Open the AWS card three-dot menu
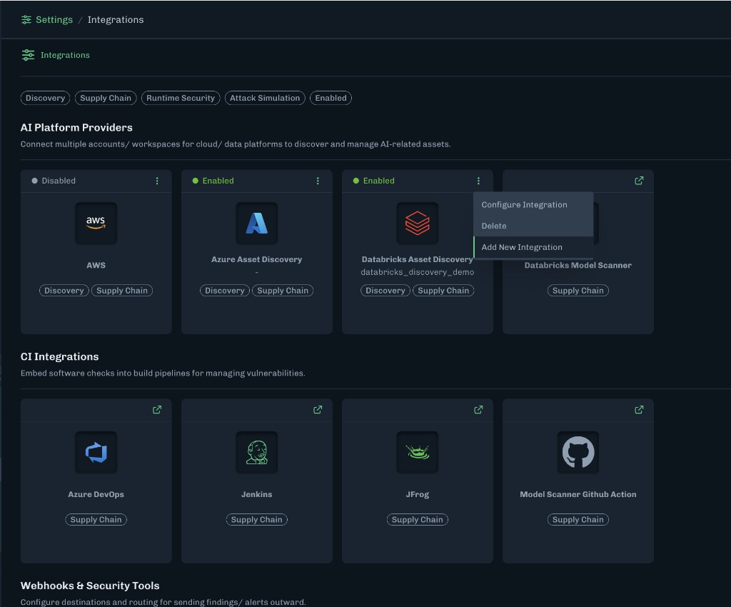 coord(157,181)
